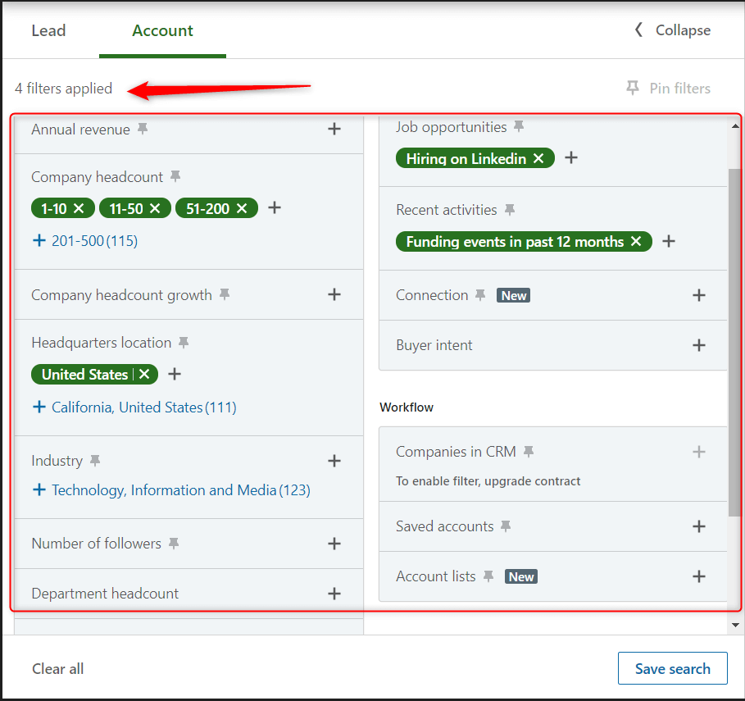
Task: Click the scrollbar up arrow
Action: coord(735,126)
